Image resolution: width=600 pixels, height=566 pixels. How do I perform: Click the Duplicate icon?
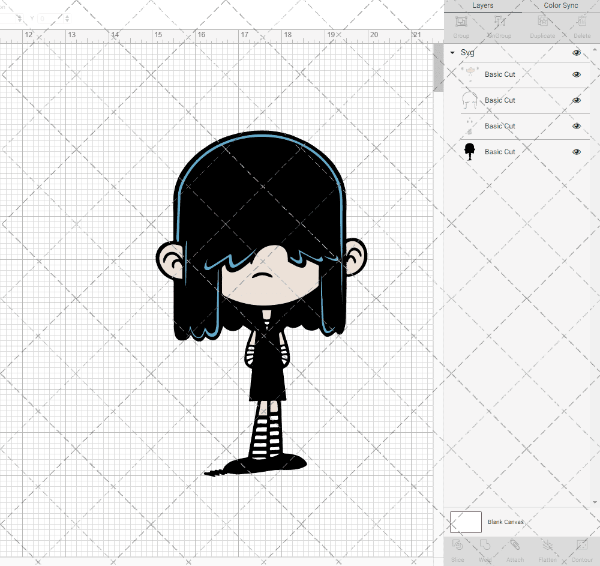542,22
